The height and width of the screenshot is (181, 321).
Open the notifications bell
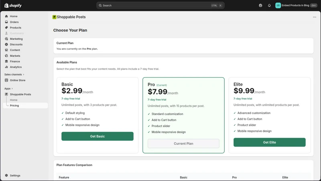click(269, 6)
